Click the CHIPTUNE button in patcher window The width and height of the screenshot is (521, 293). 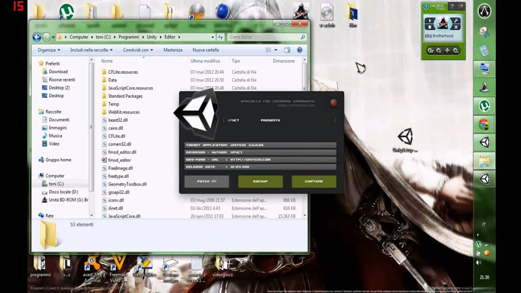[314, 181]
